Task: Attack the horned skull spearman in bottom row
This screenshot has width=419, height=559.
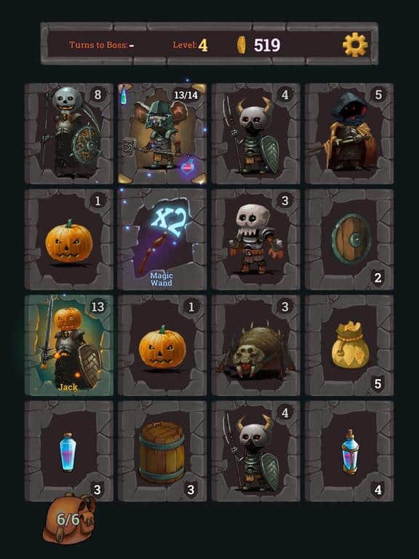Action: (x=256, y=451)
